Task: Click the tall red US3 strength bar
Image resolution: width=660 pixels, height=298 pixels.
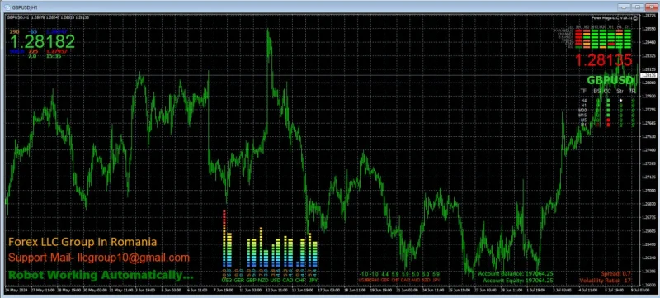Action: 224,239
